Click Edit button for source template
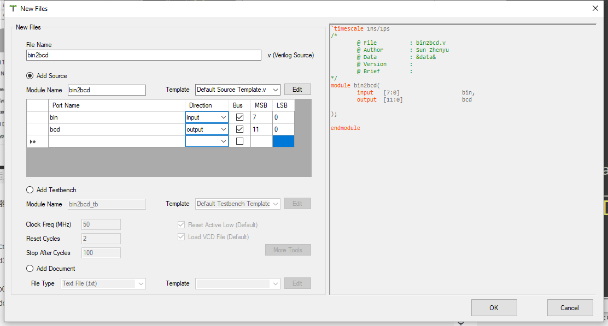Screen dimensions: 608x326 click(297, 90)
